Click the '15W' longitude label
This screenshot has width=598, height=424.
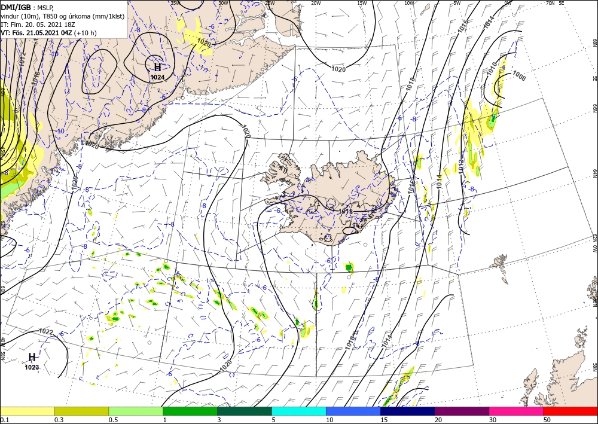click(x=362, y=3)
